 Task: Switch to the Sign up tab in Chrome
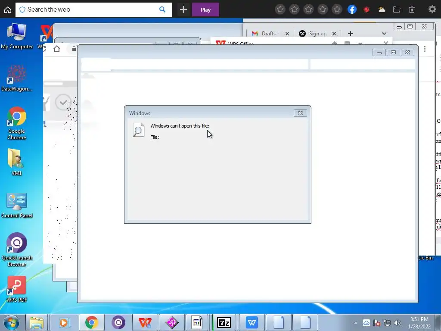313,34
